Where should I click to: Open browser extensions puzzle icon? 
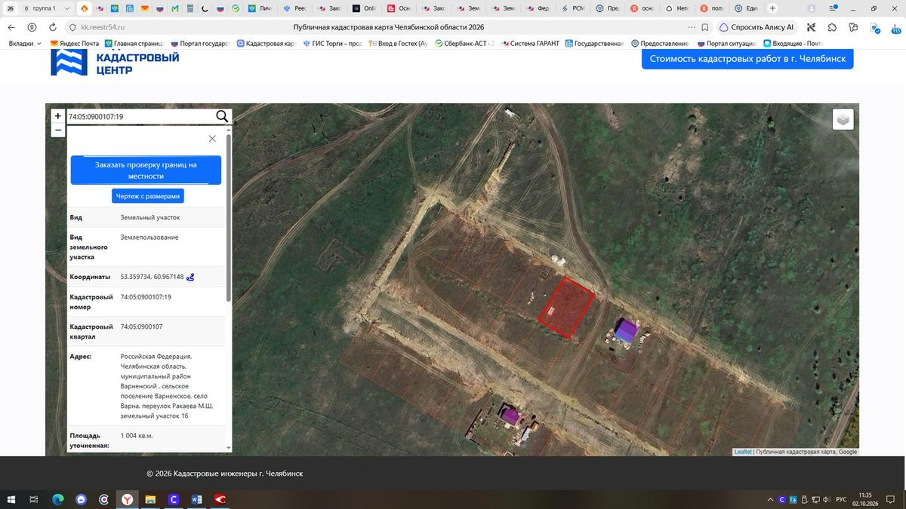pos(832,27)
